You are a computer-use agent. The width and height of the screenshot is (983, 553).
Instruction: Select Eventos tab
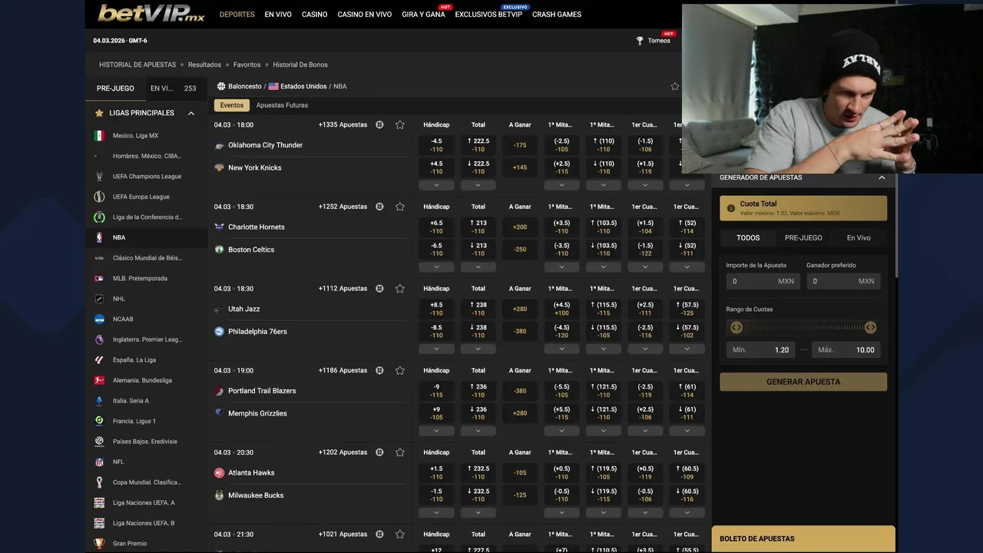point(231,105)
